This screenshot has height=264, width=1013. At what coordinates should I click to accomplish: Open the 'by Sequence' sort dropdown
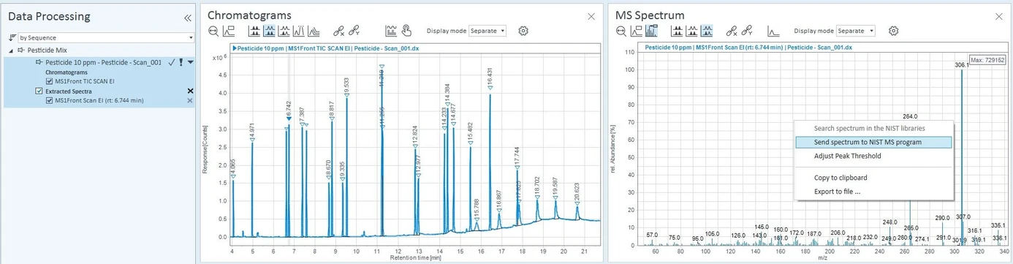106,37
